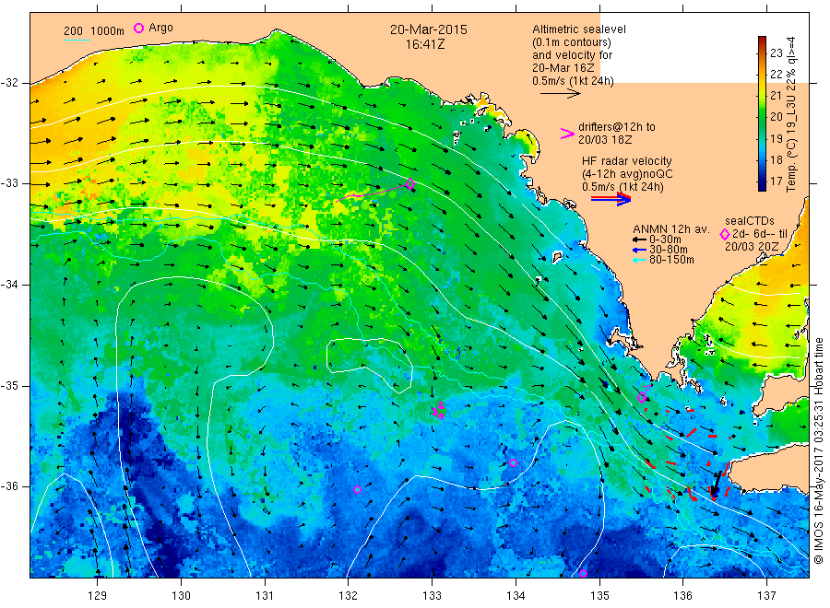Click the '200 1000m' depth legend text
Viewport: 830px width, 608px height.
tap(94, 31)
